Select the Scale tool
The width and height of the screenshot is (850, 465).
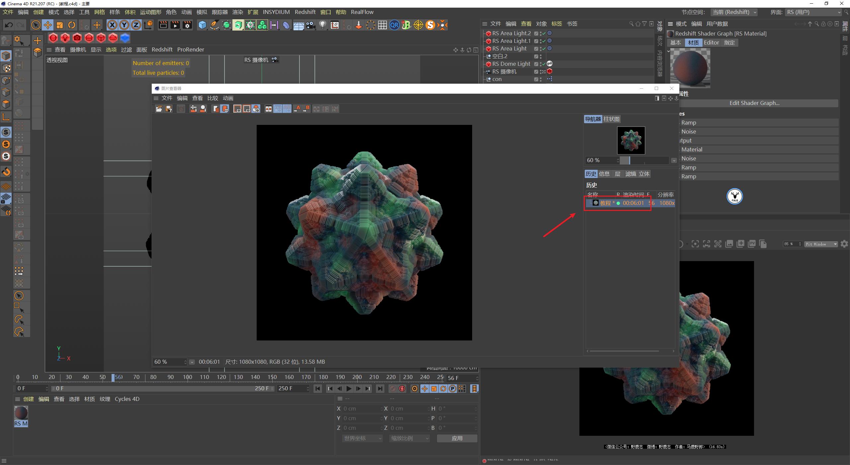[59, 25]
